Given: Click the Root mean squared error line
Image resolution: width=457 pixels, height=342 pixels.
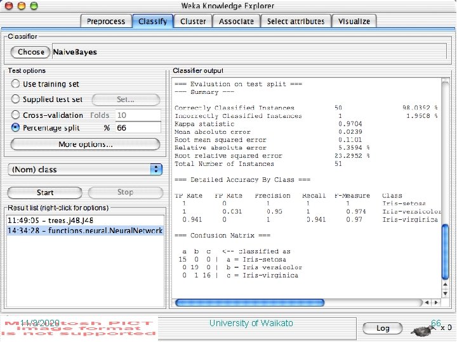Looking at the screenshot, I should [268, 140].
